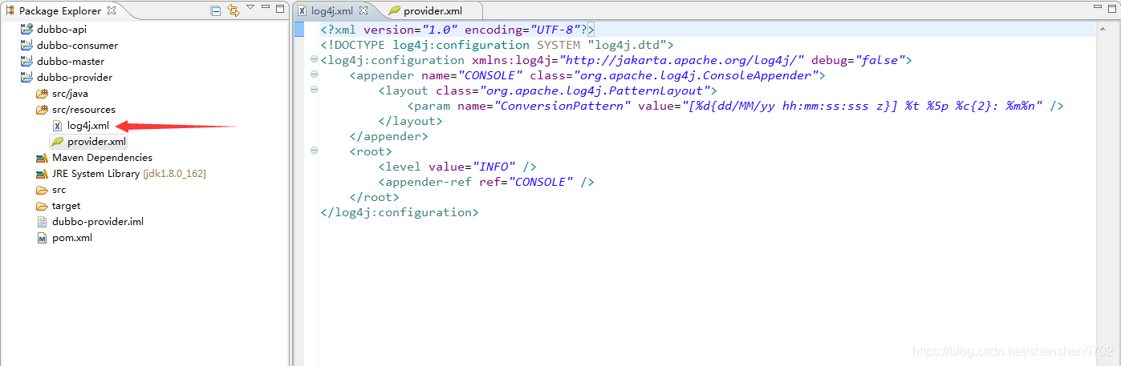Close the log4j.xml editor tab
1121x366 pixels.
[x=364, y=10]
